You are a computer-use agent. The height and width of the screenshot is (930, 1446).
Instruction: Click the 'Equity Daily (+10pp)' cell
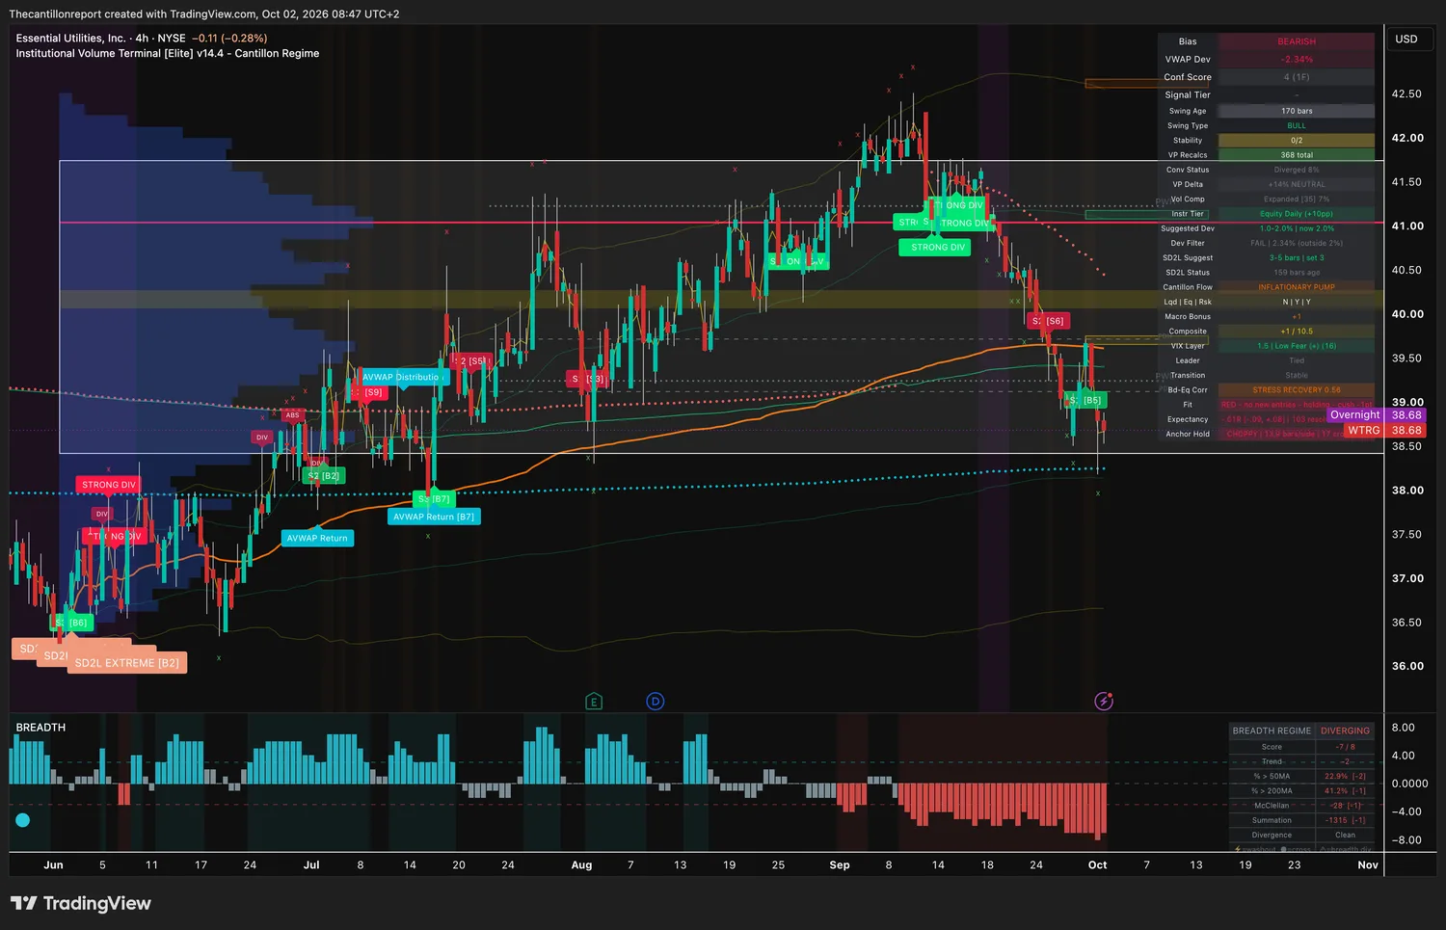pos(1297,214)
